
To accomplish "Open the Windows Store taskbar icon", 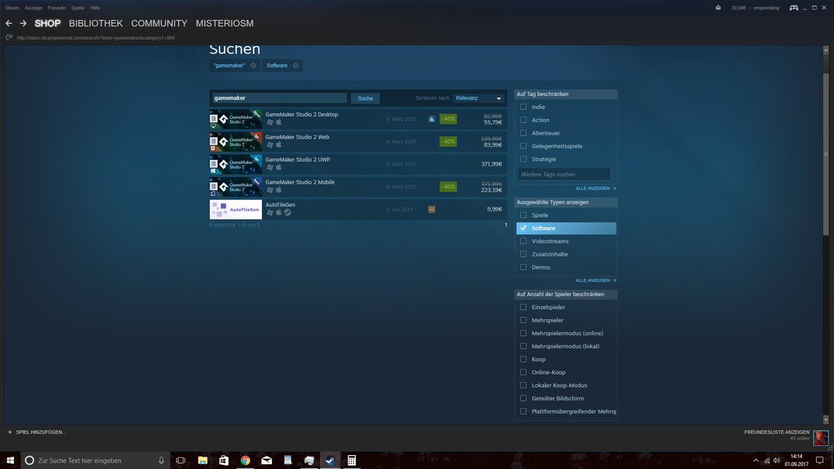I will pos(224,460).
